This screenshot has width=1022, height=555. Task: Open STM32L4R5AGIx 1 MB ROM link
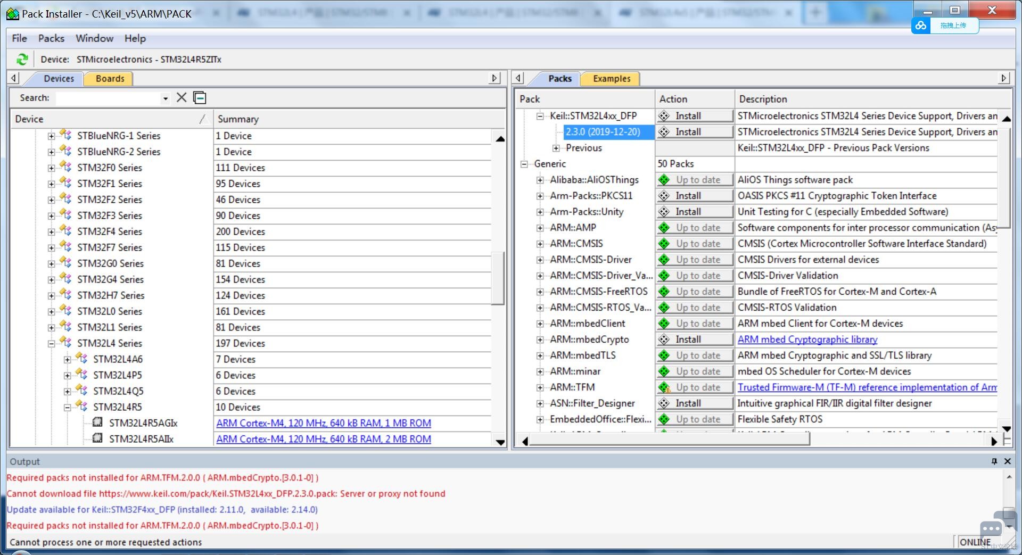click(324, 423)
